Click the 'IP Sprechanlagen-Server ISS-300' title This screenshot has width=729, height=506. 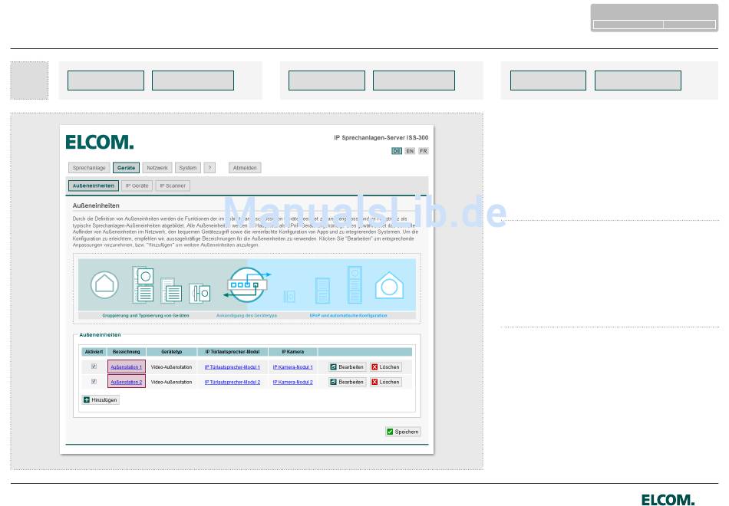(x=381, y=138)
